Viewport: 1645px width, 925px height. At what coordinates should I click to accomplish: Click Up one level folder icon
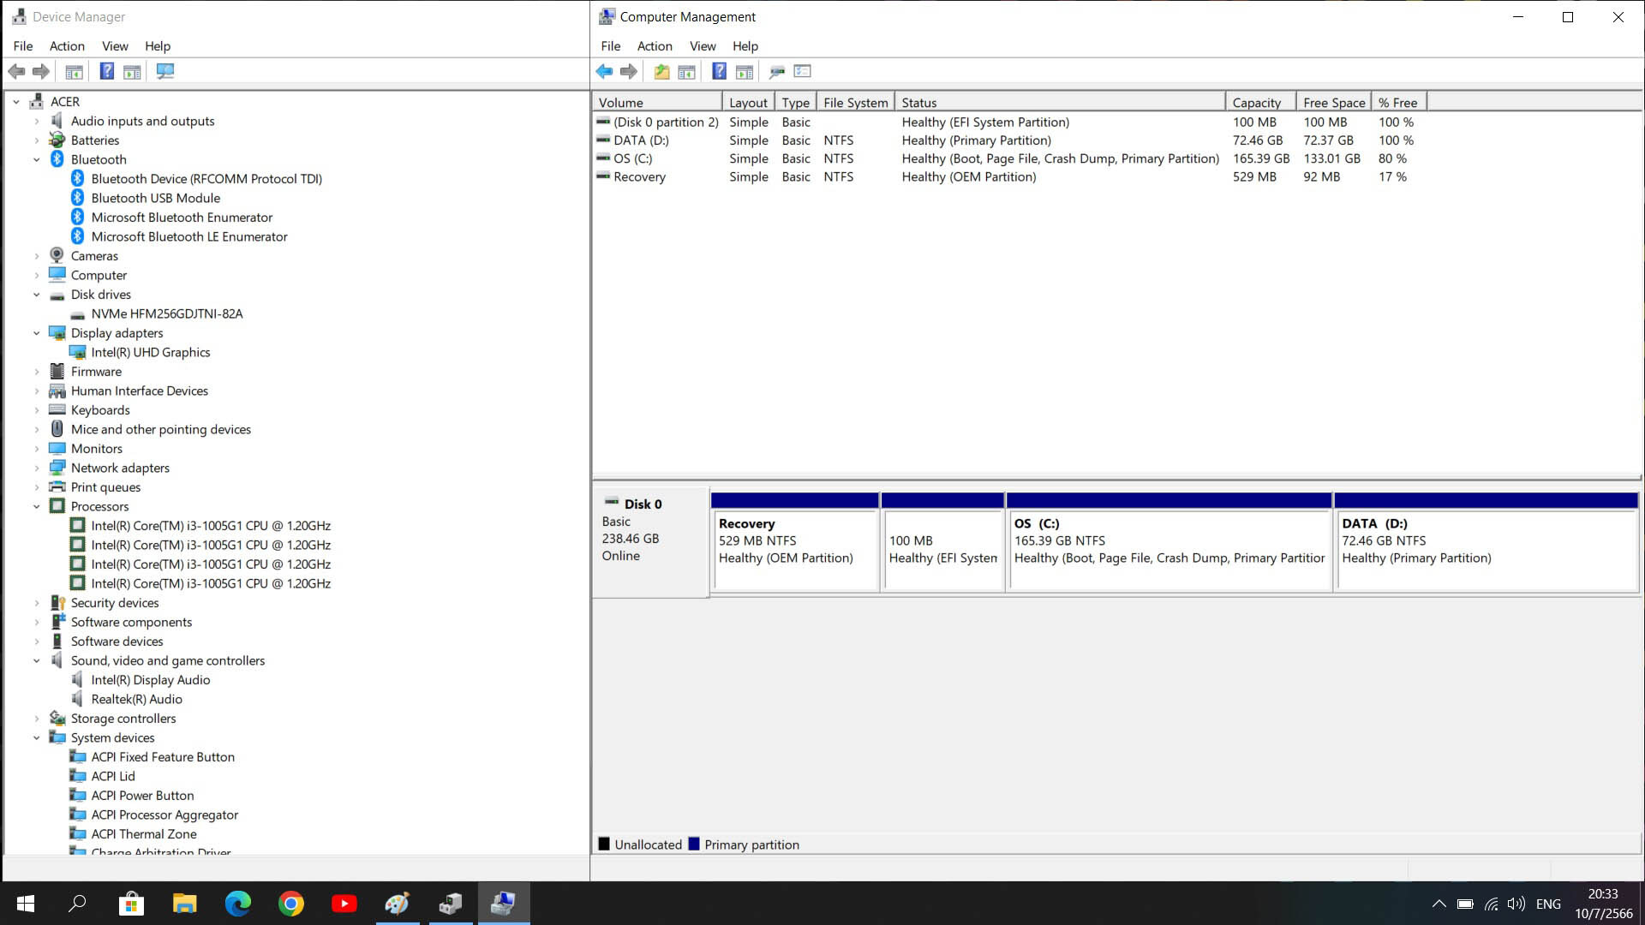tap(661, 72)
